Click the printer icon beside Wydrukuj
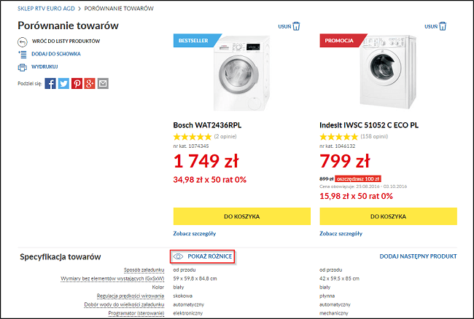Viewport: 474px width, 319px height. (x=22, y=67)
